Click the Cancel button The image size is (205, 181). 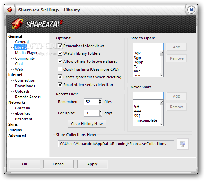(59, 164)
